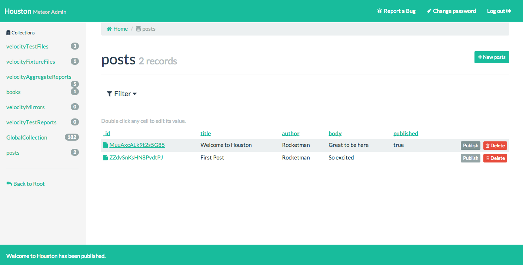Sort by author column header

point(291,134)
